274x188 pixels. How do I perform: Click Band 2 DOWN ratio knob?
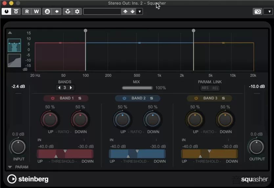tap(153, 120)
